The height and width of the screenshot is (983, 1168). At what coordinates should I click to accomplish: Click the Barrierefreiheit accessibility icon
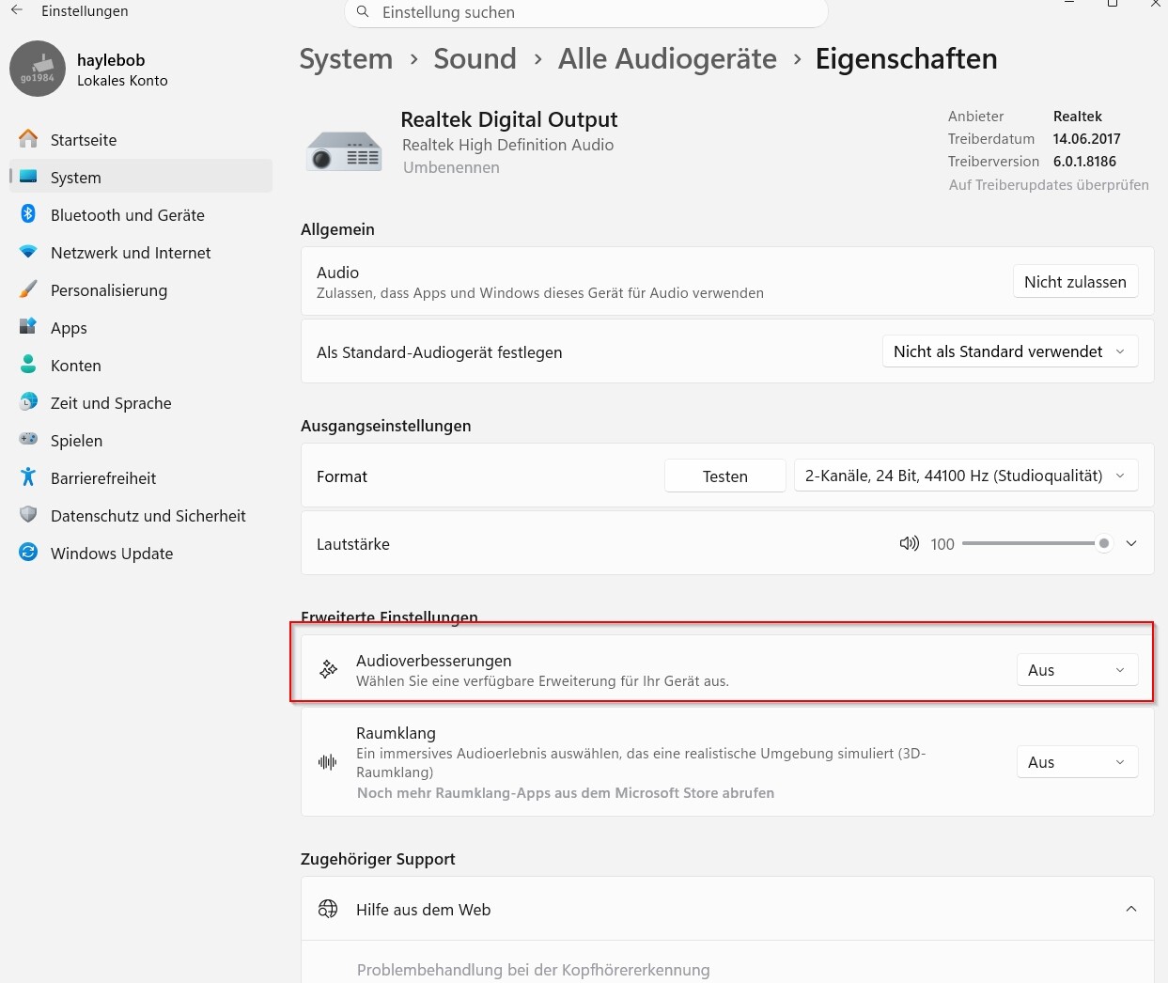(x=28, y=477)
